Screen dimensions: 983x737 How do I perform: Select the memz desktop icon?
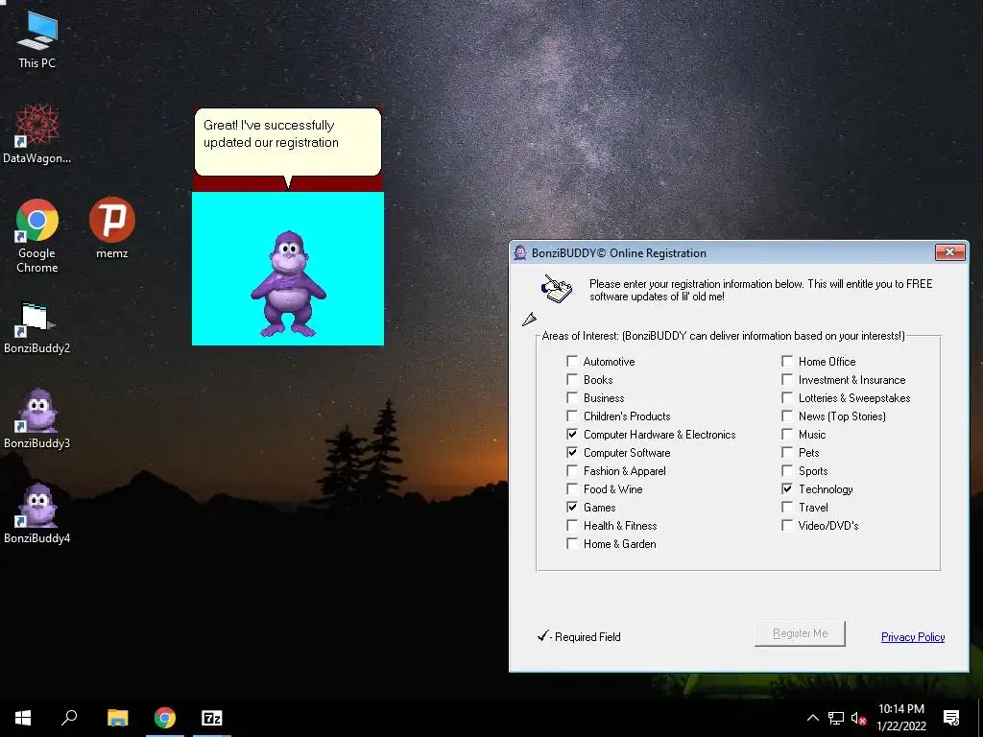[111, 228]
